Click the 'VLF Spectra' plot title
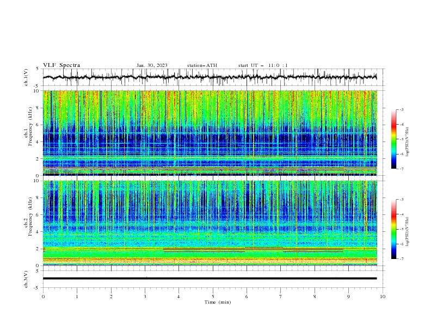The image size is (431, 333). click(x=61, y=65)
